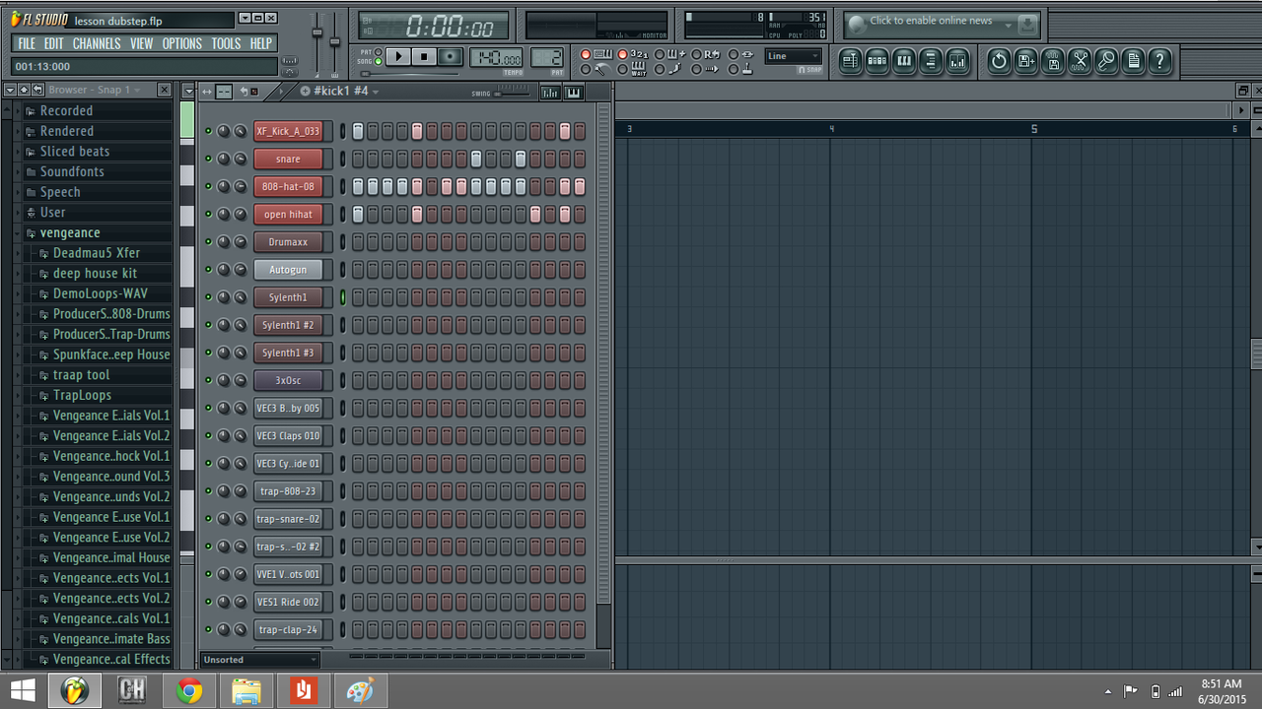Image resolution: width=1262 pixels, height=709 pixels.
Task: Click the tempo field showing 140.000
Action: click(x=496, y=58)
